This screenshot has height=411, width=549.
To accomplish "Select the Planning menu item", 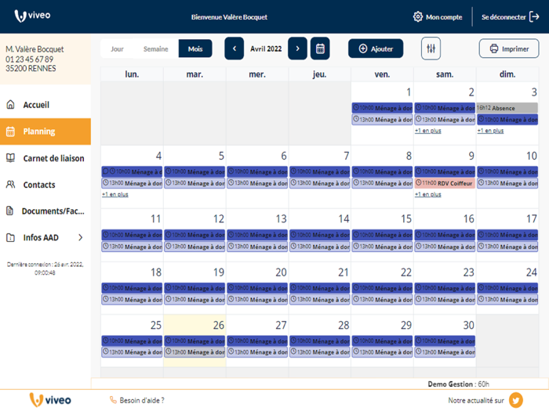I will 45,132.
